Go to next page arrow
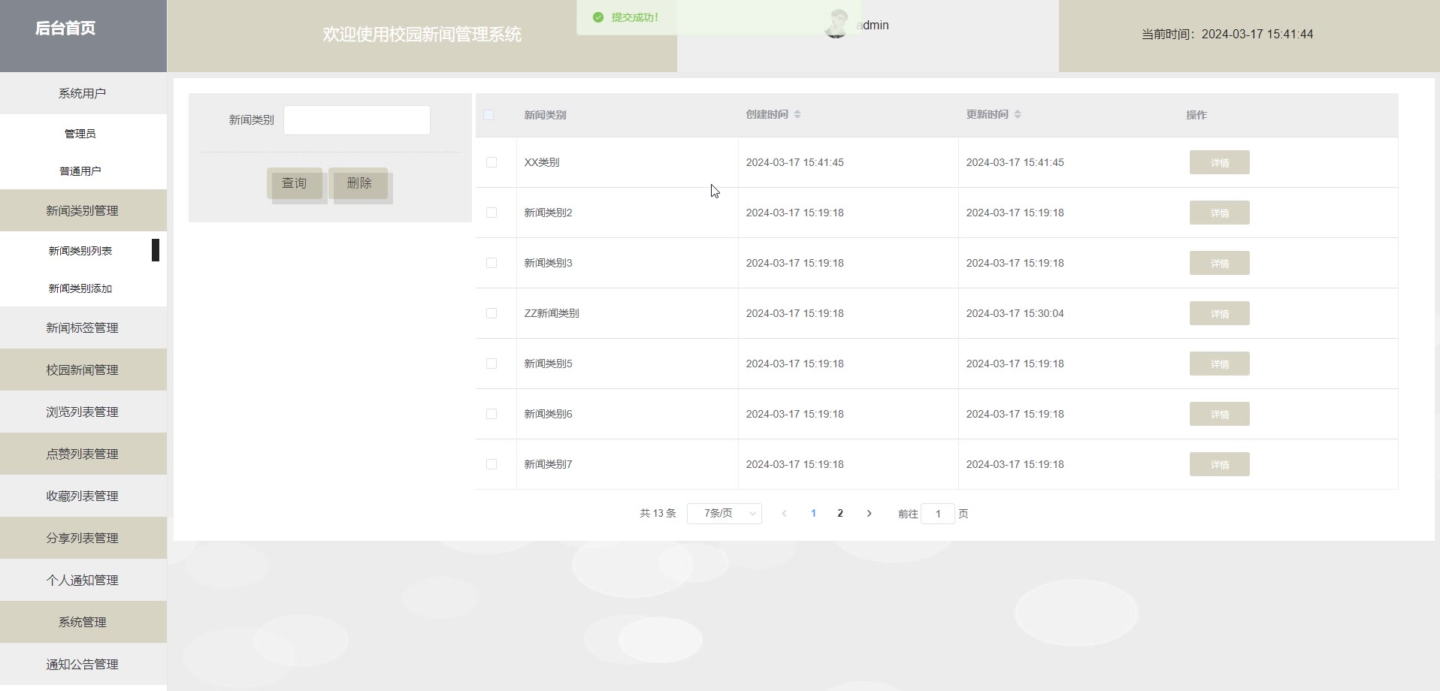Screen dimensions: 1440x691 [x=870, y=514]
